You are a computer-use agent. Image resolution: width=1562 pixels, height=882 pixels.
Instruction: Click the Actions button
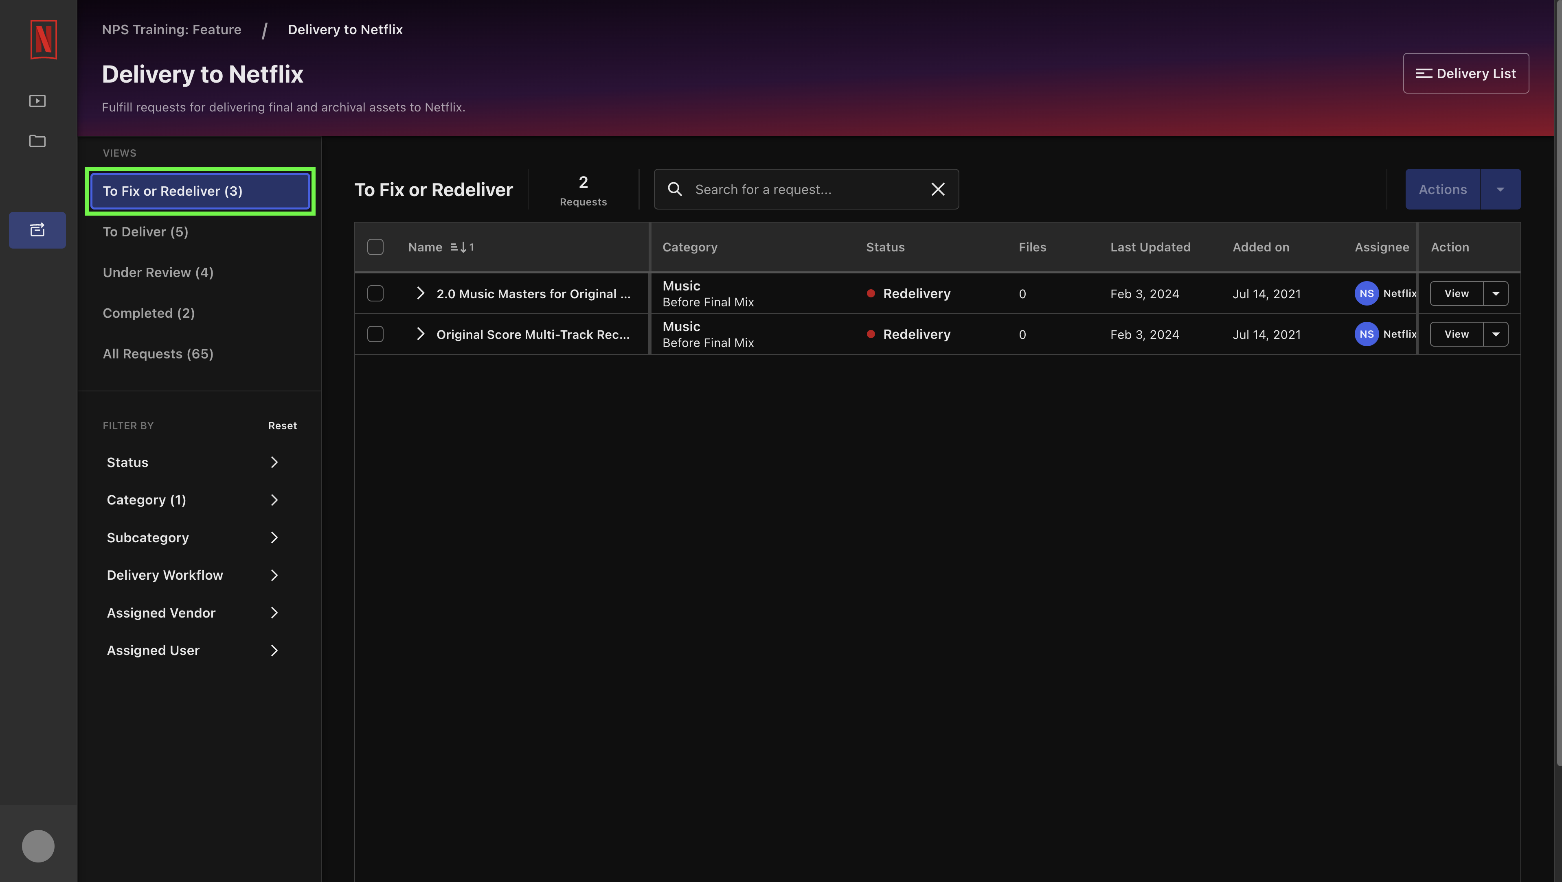(1443, 189)
